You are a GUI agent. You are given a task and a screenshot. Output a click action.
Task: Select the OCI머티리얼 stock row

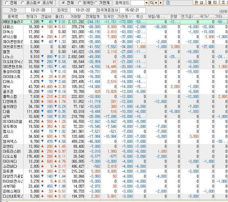[115, 122]
